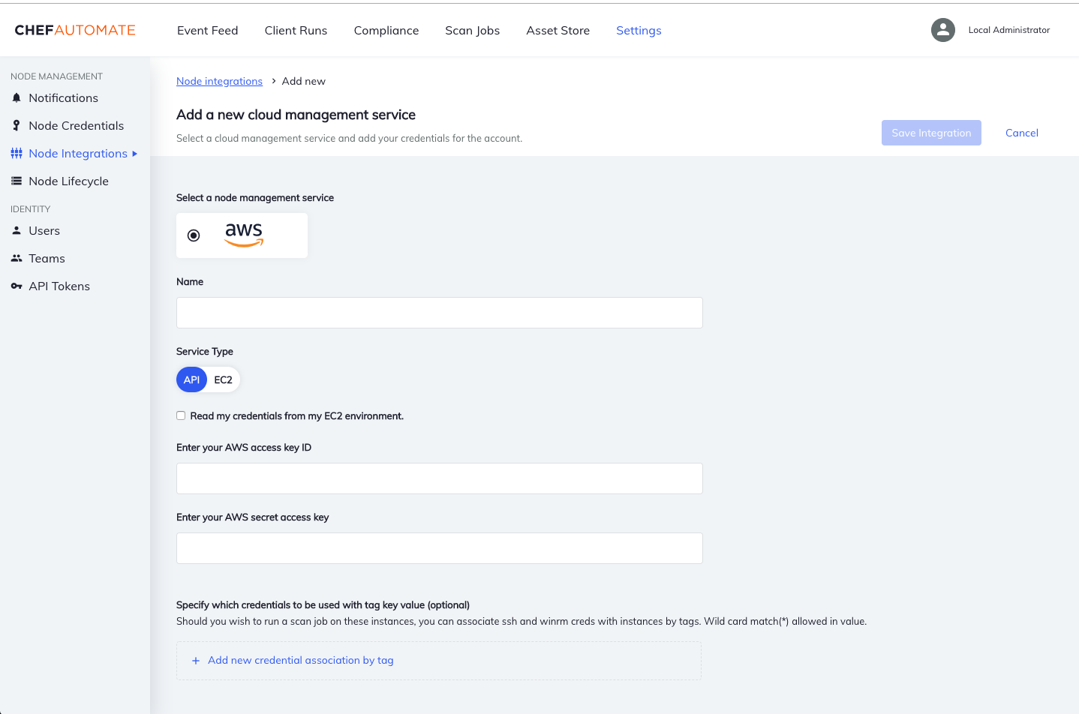Screen dimensions: 1079x714
Task: Click the Users person icon
Action: (15, 230)
